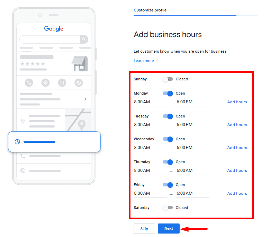This screenshot has width=271, height=237.
Task: Click the storefront image in phone preview
Action: point(79,63)
